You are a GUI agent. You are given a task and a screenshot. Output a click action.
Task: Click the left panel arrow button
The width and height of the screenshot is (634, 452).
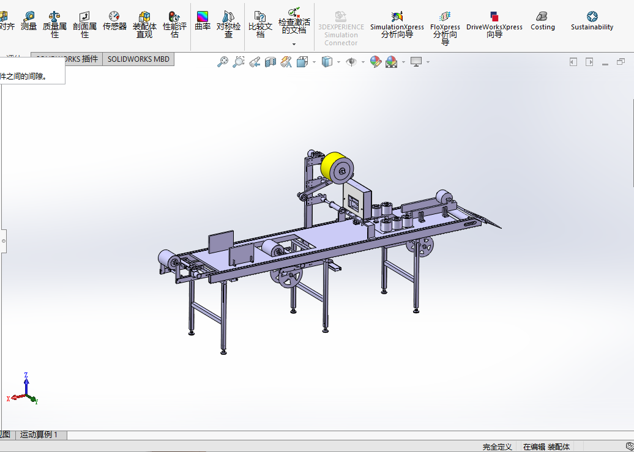click(x=573, y=62)
